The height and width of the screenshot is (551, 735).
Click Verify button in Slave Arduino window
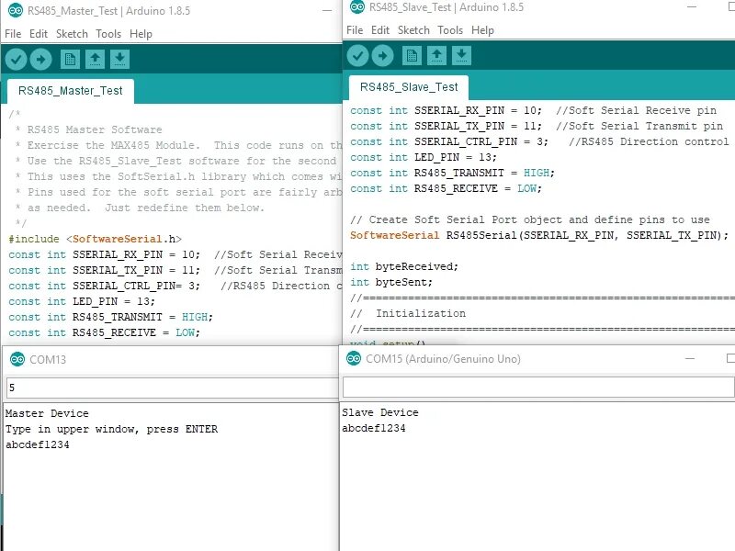pyautogui.click(x=357, y=56)
